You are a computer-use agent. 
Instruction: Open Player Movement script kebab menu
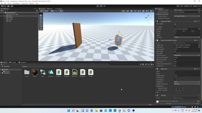199,40
